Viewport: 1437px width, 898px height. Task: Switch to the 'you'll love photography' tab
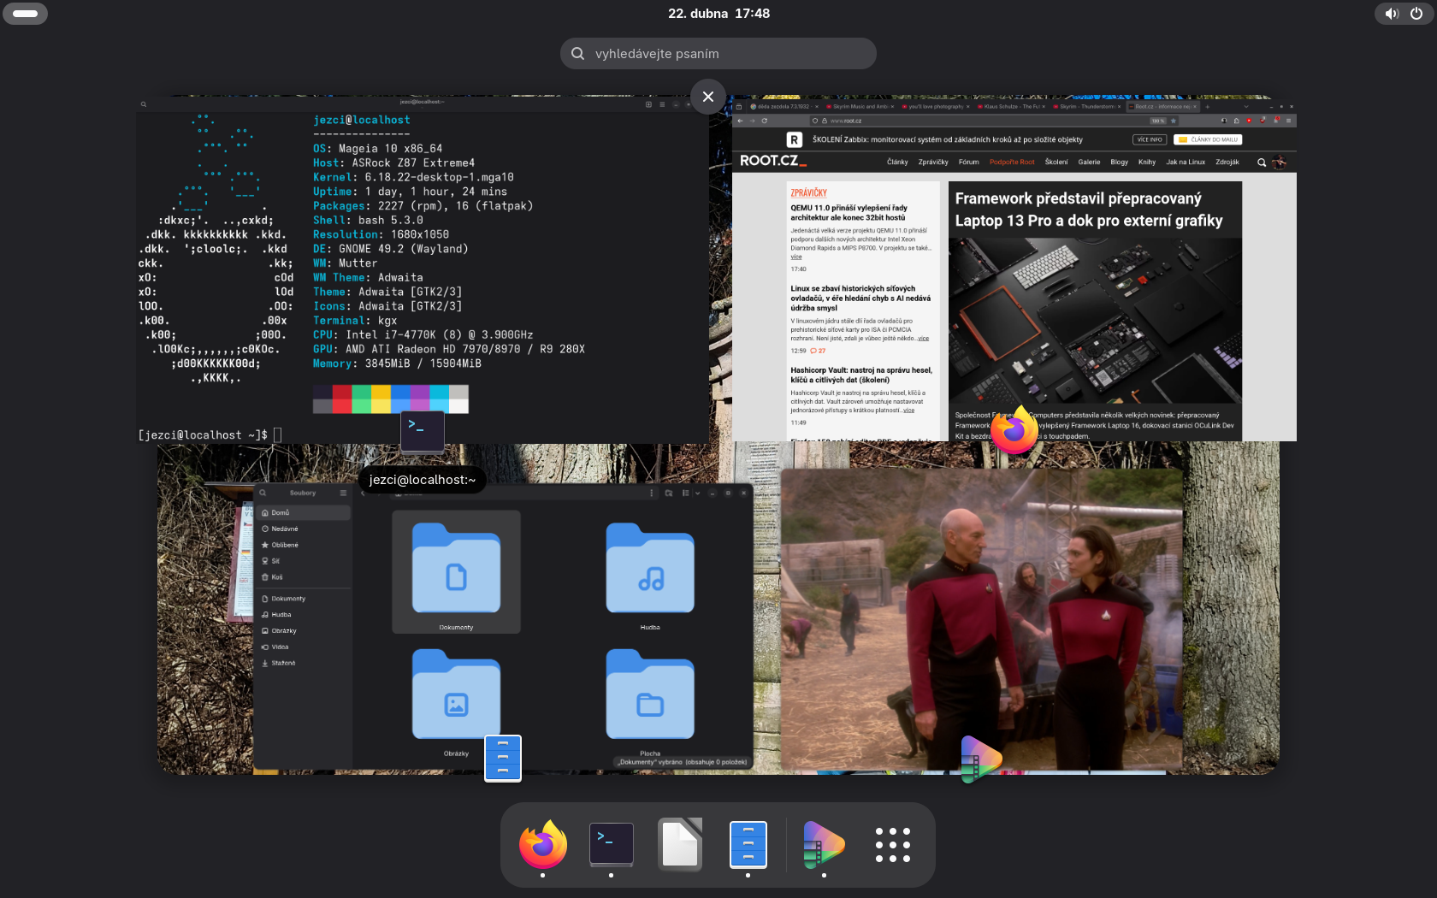coord(935,107)
